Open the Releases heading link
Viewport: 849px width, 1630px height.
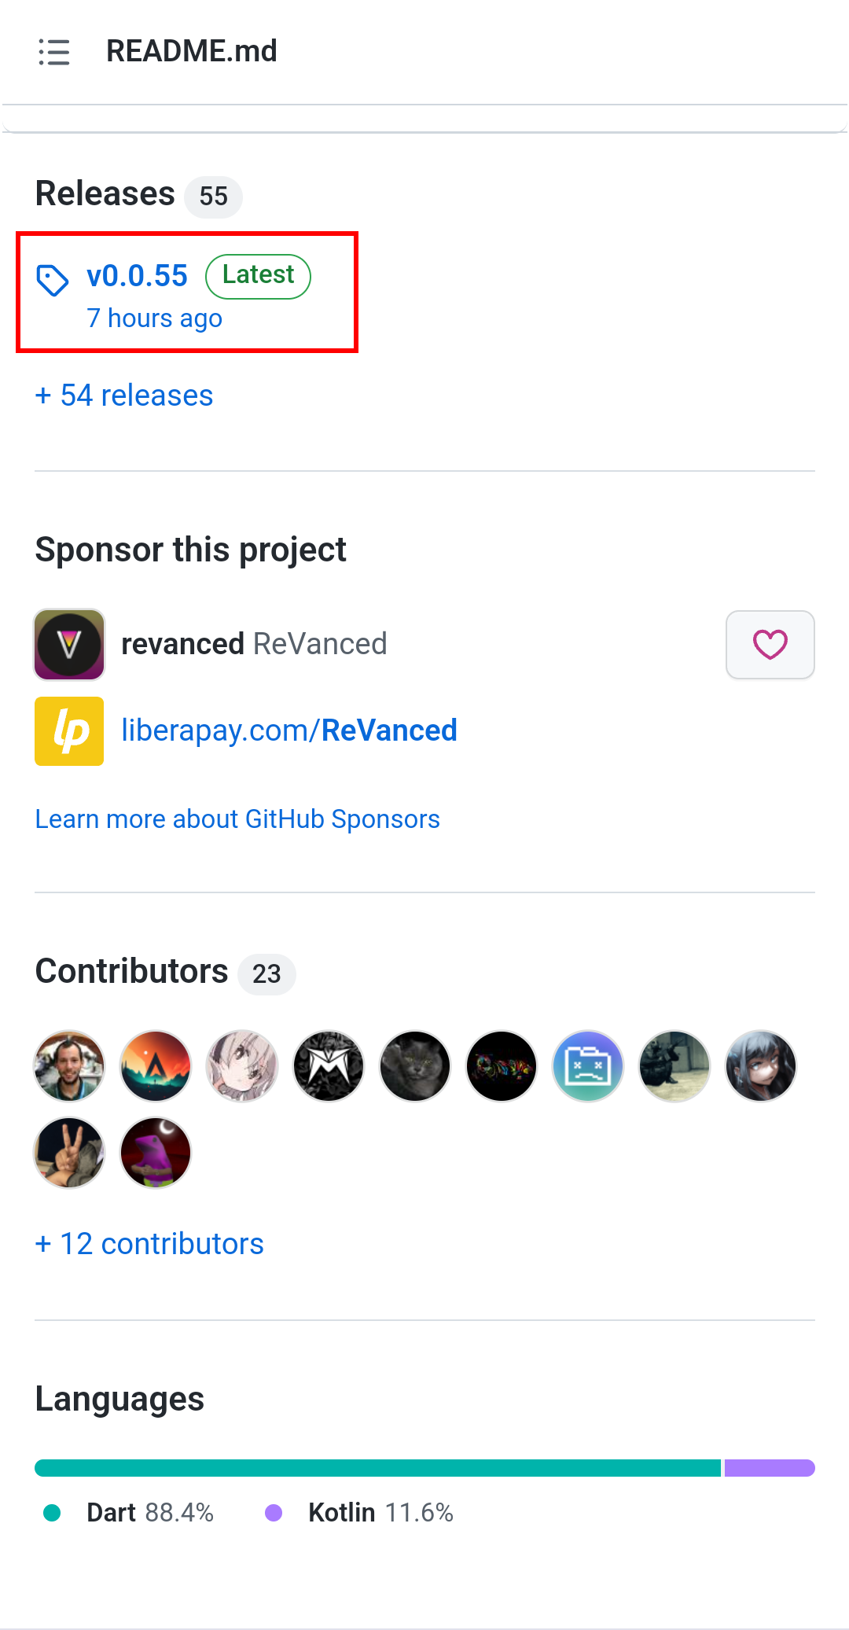click(x=105, y=194)
